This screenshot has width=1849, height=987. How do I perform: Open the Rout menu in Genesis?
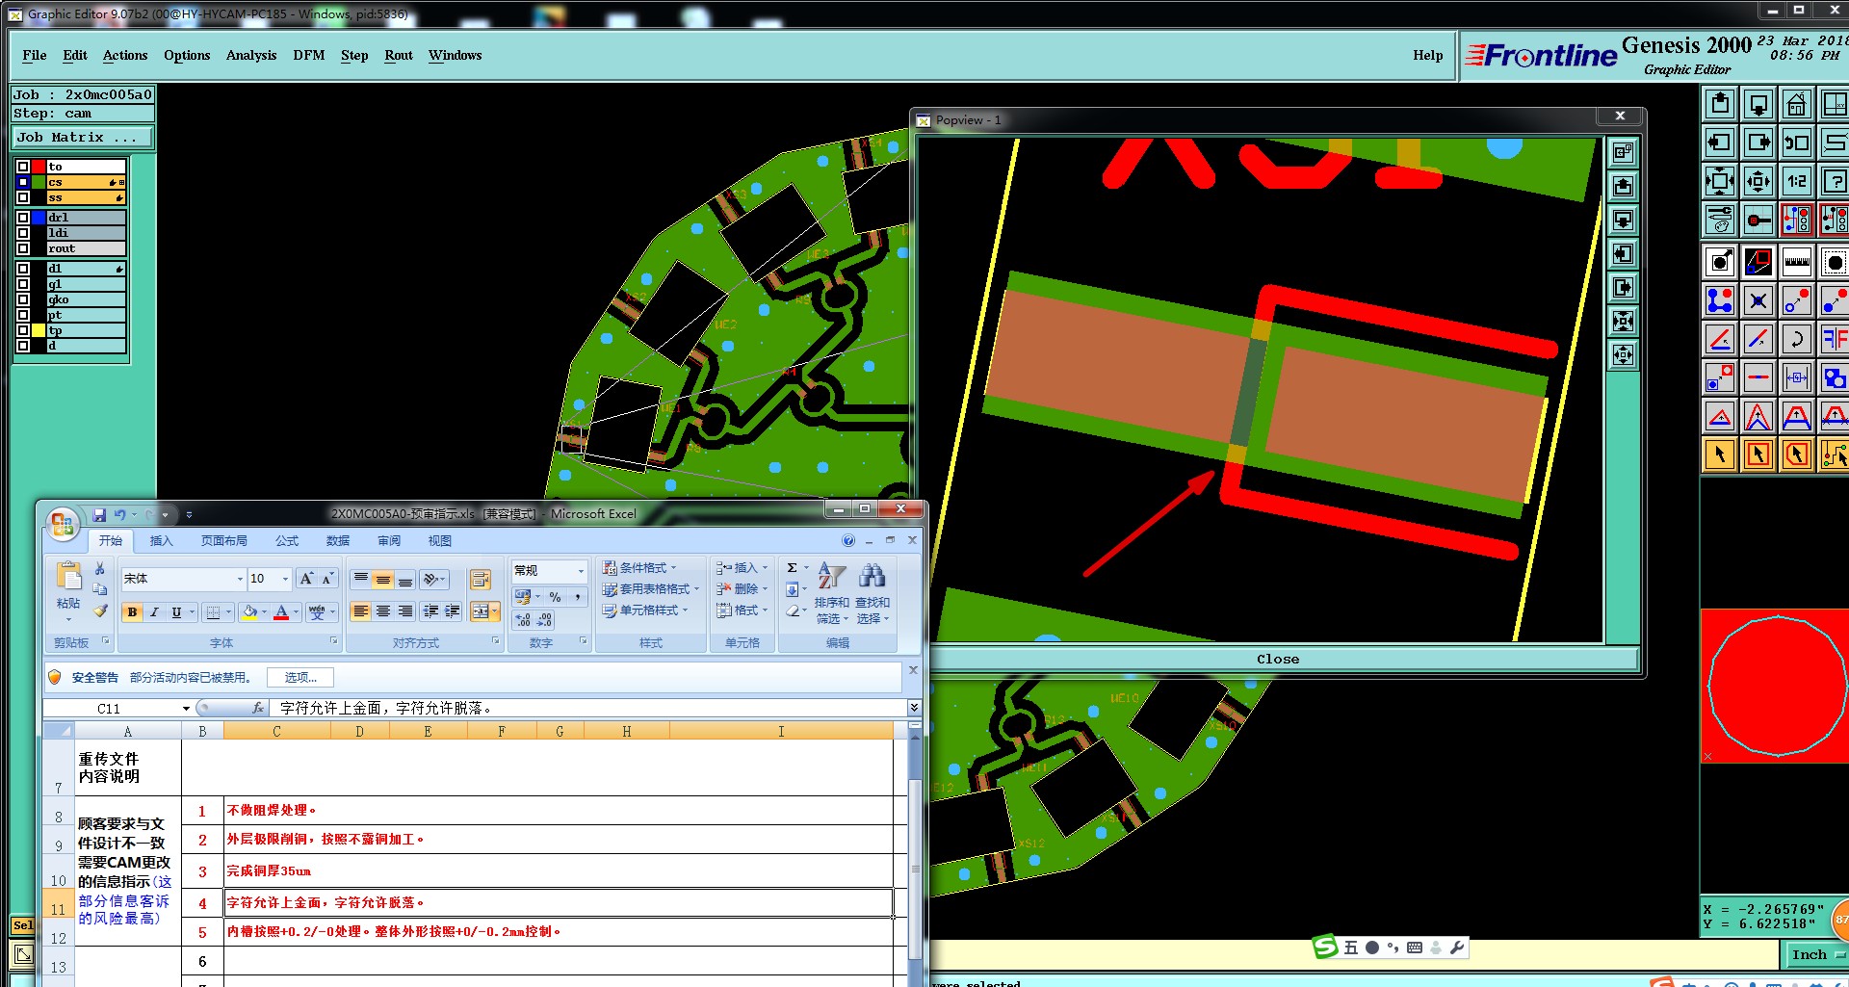pyautogui.click(x=399, y=56)
